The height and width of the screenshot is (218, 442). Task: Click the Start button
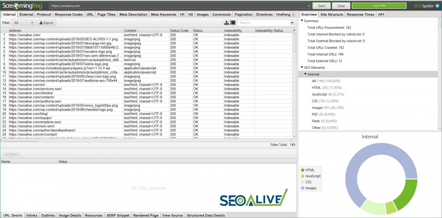click(x=321, y=6)
